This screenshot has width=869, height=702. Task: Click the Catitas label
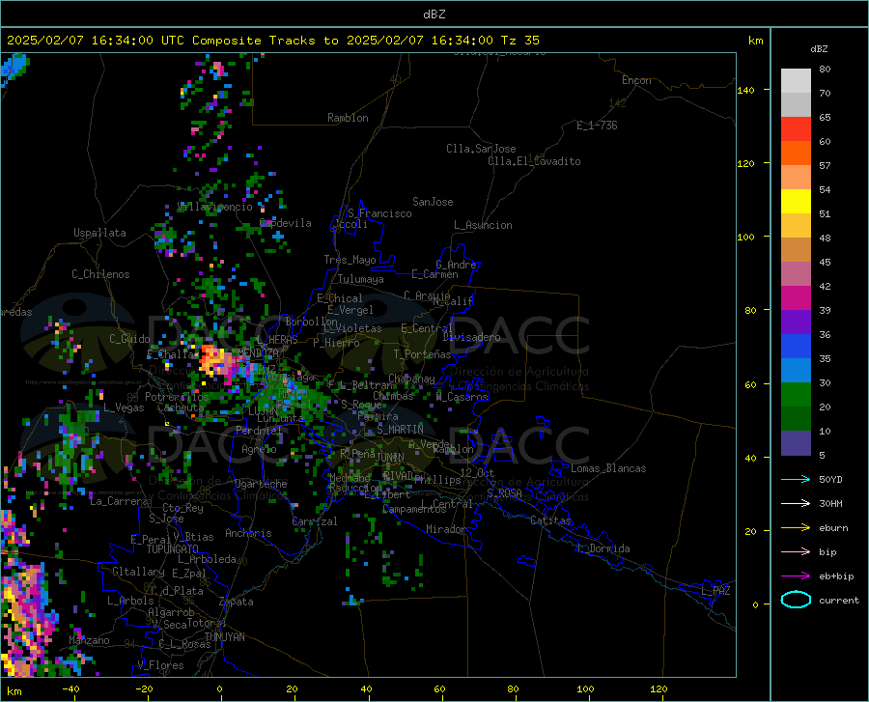(551, 520)
